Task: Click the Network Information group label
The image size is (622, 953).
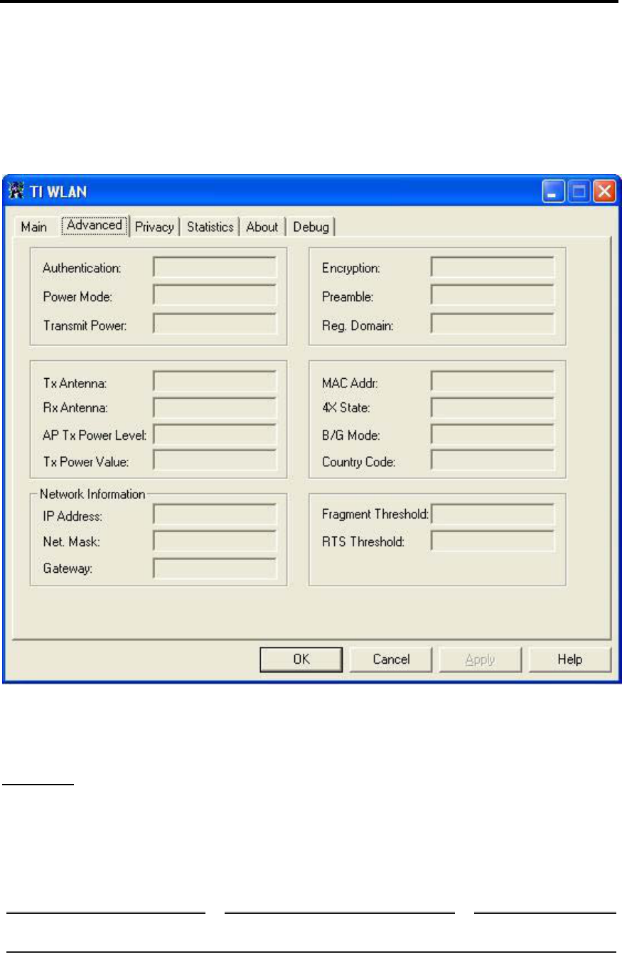Action: tap(92, 493)
